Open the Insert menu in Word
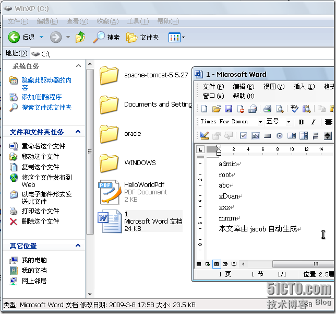The width and height of the screenshot is (336, 314). (x=304, y=87)
